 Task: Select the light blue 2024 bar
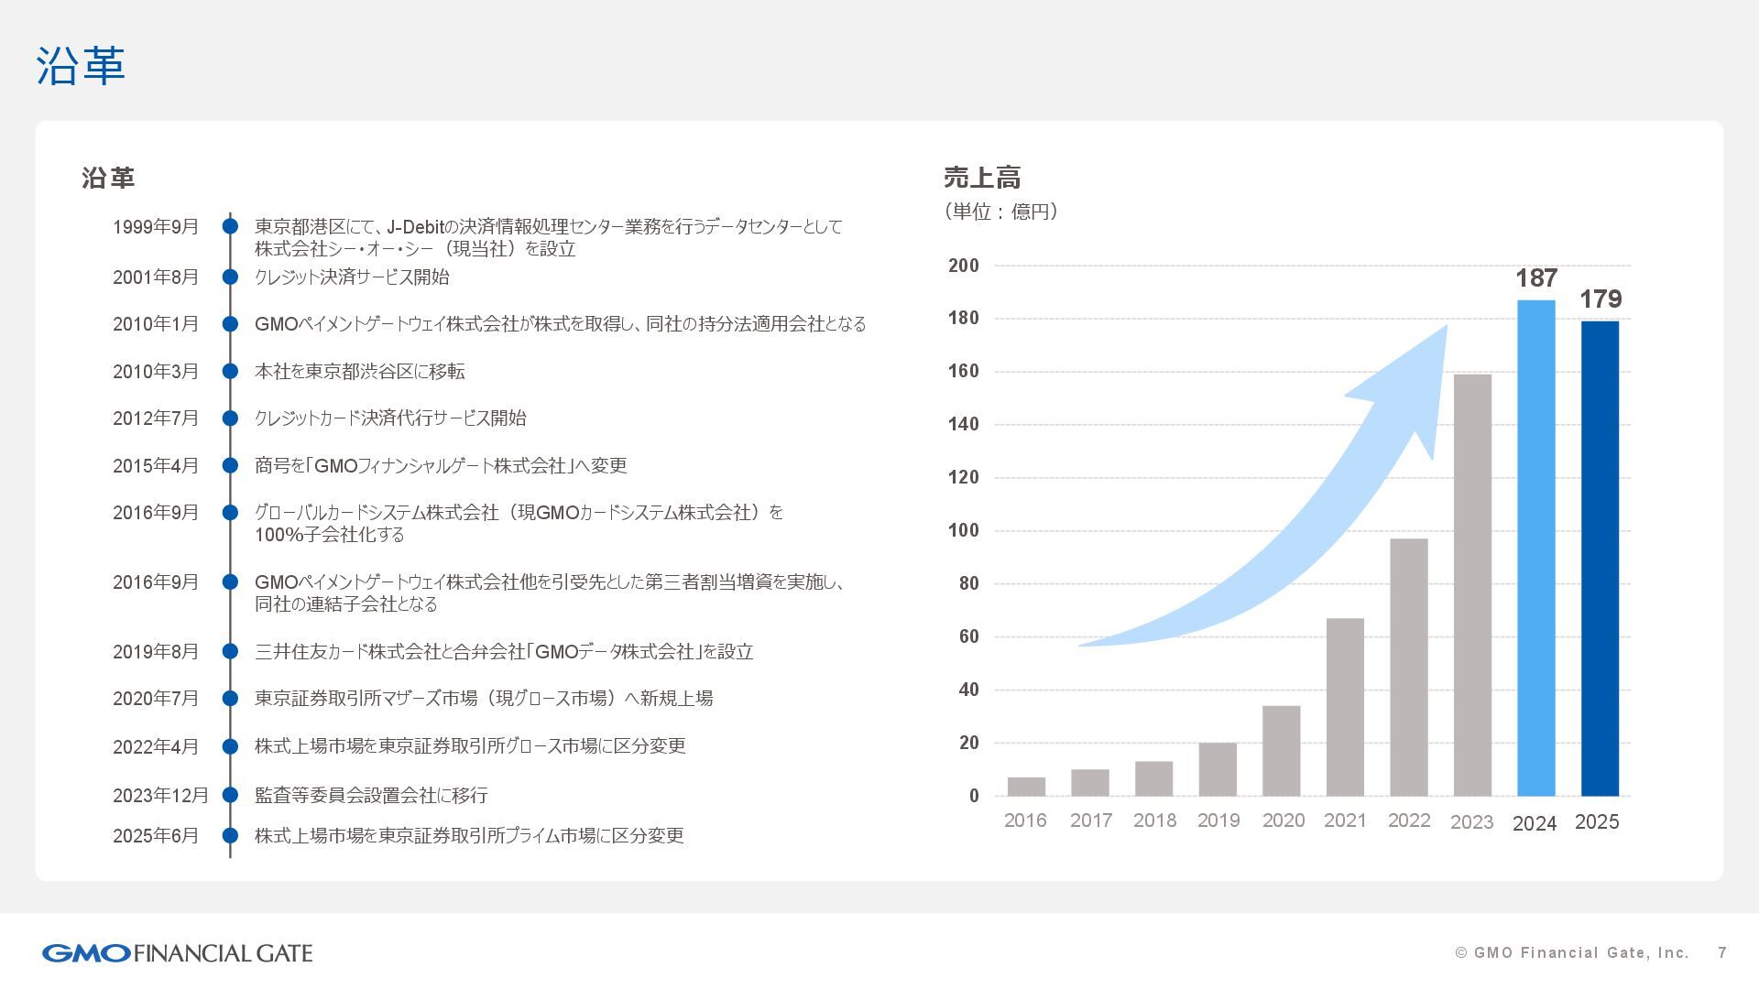point(1535,549)
